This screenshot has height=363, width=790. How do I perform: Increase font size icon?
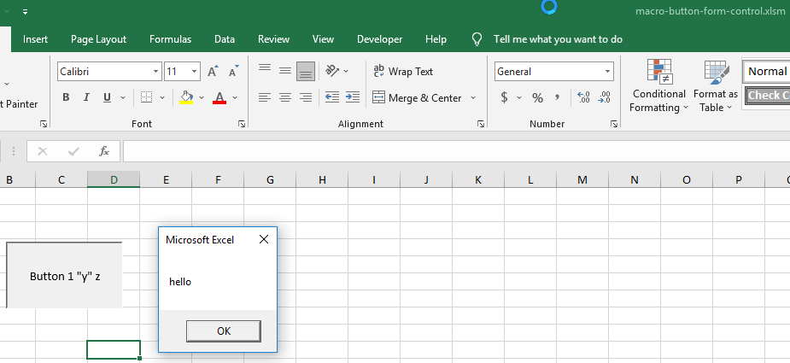coord(214,71)
